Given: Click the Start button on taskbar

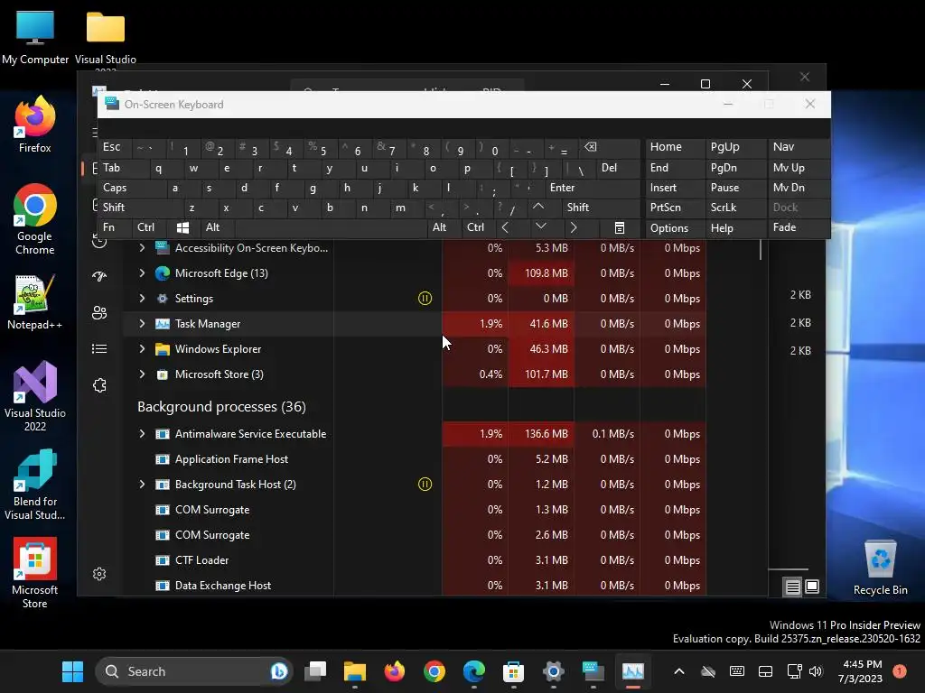Looking at the screenshot, I should point(72,671).
